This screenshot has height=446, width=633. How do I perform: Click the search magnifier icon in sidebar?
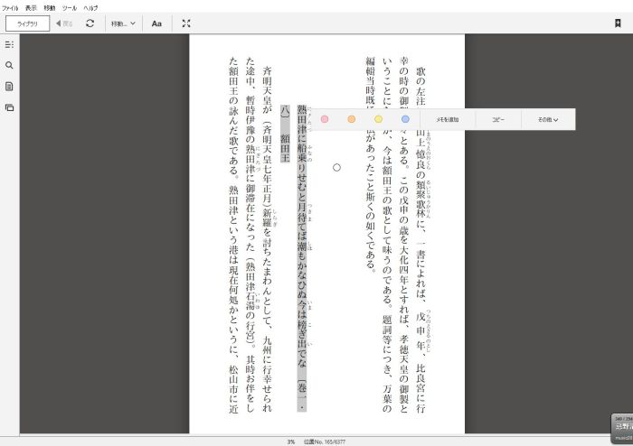pos(9,66)
